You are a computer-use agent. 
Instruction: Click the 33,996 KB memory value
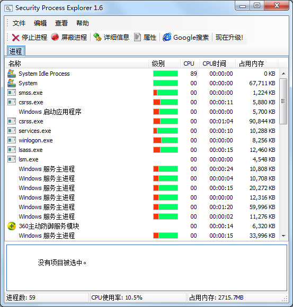pos(262,236)
